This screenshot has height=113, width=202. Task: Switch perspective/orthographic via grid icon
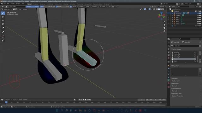(164, 31)
